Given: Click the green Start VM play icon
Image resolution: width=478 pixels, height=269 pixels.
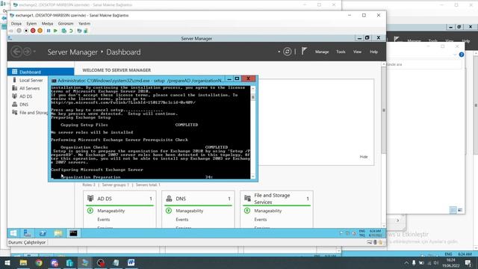Looking at the screenshot, I should coord(55,31).
